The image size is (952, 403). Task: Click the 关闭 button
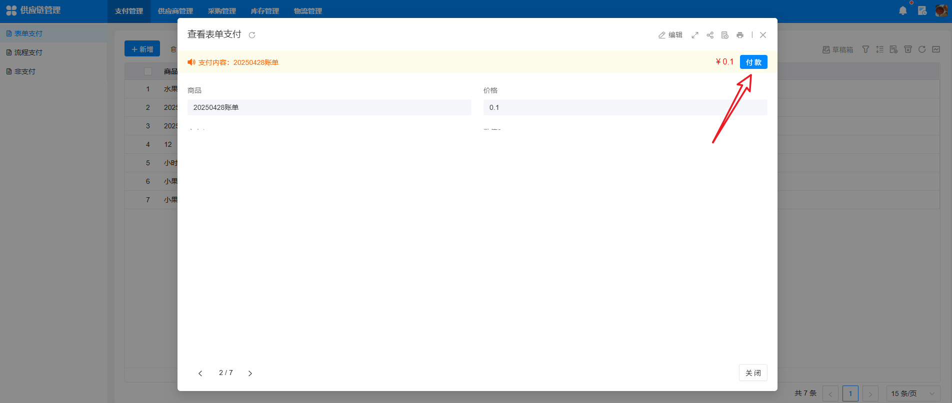tap(753, 373)
